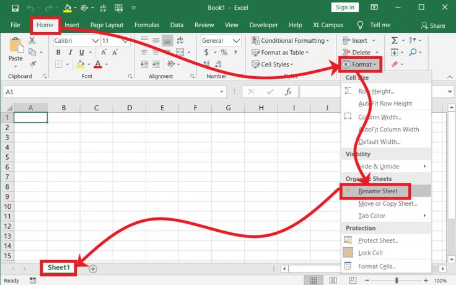Choose Protect Sheet menu item
Screen dimensions: 456x285
[x=385, y=240]
